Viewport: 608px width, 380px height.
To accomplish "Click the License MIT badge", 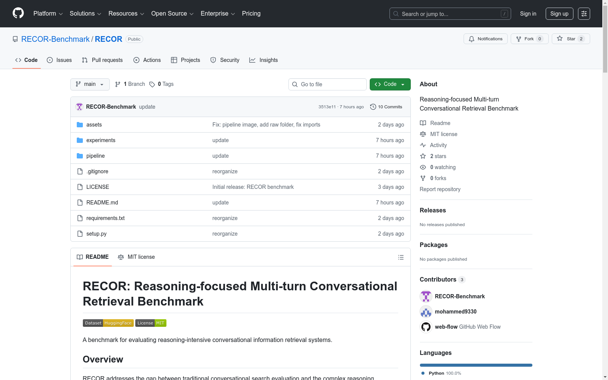I will pyautogui.click(x=151, y=323).
